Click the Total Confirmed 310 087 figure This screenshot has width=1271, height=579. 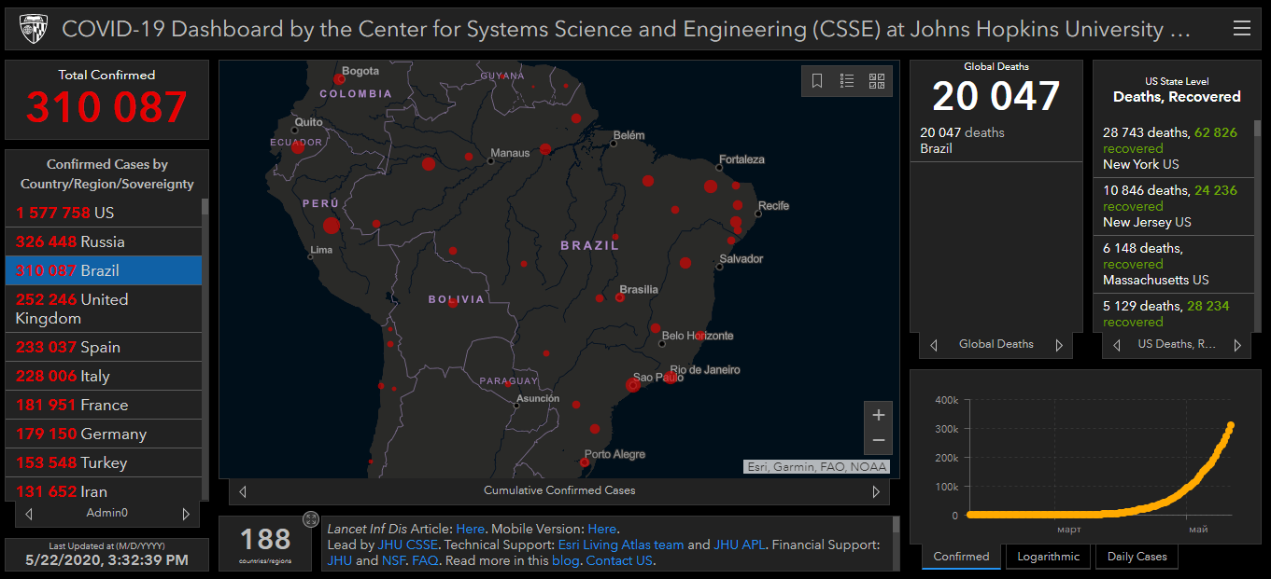click(106, 107)
